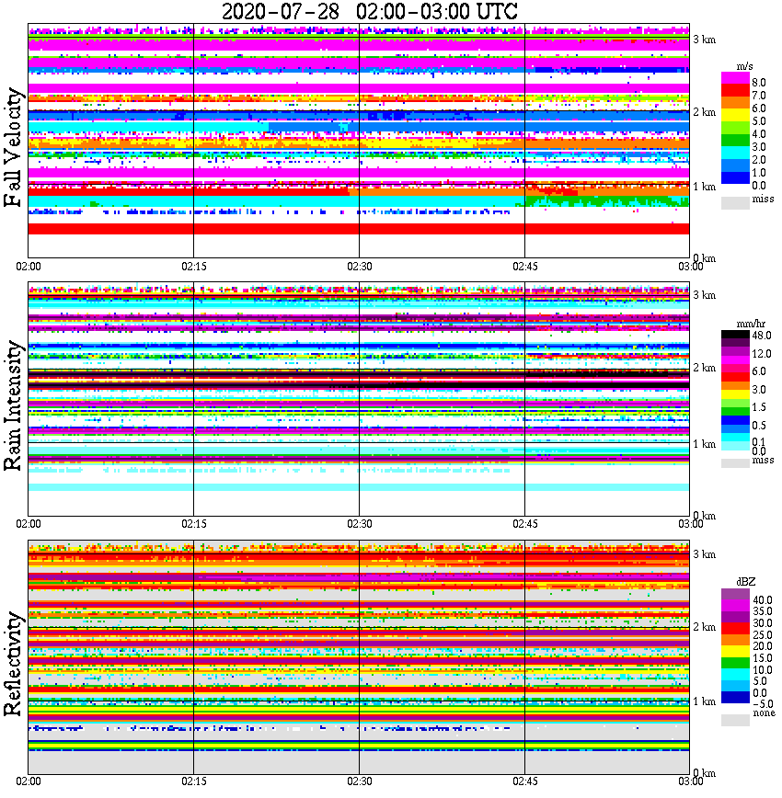782x798 pixels.
Task: Click the 'Reflectivity' panel label
Action: (x=14, y=663)
